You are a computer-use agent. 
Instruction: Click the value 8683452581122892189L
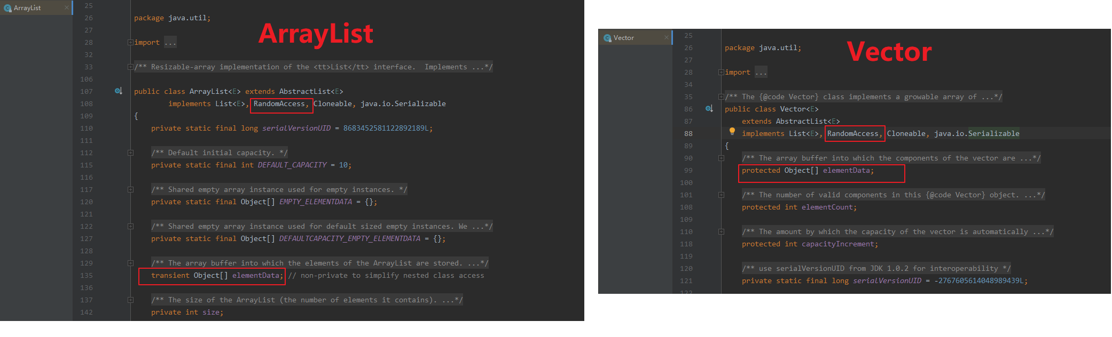click(386, 128)
